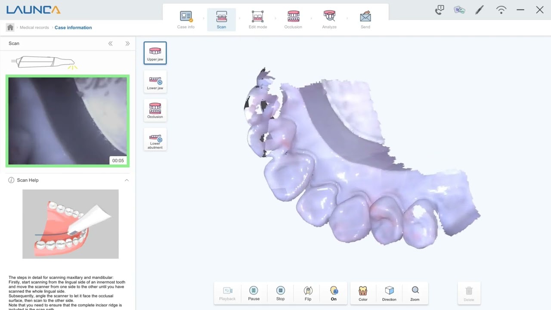Activate the Zoom magnifier tool
Image resolution: width=551 pixels, height=310 pixels.
[415, 294]
